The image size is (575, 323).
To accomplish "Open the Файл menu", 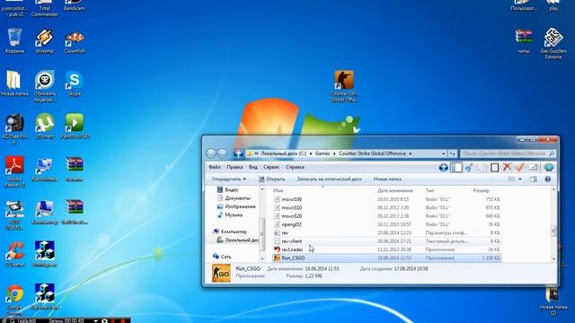I will 215,167.
